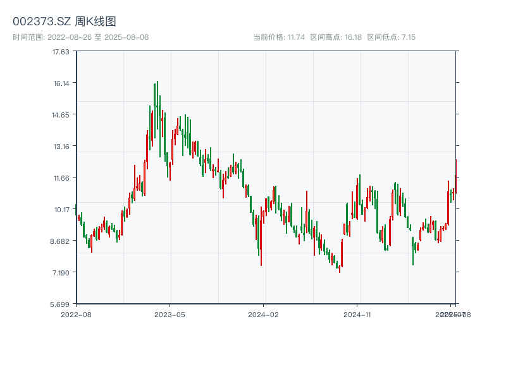Click the y-axis value 16.14
The image size is (506, 379).
61,83
